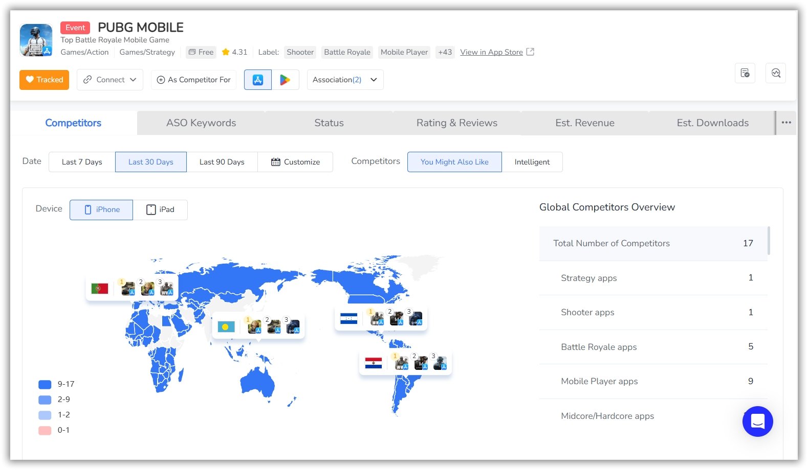Expand the +43 more labels tag
Screen dimensions: 808x470
coord(445,52)
